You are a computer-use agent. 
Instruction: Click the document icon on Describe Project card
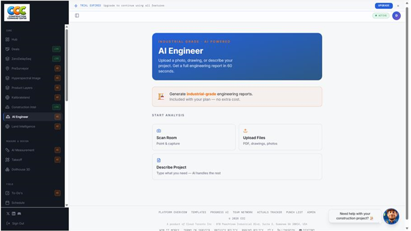point(159,160)
